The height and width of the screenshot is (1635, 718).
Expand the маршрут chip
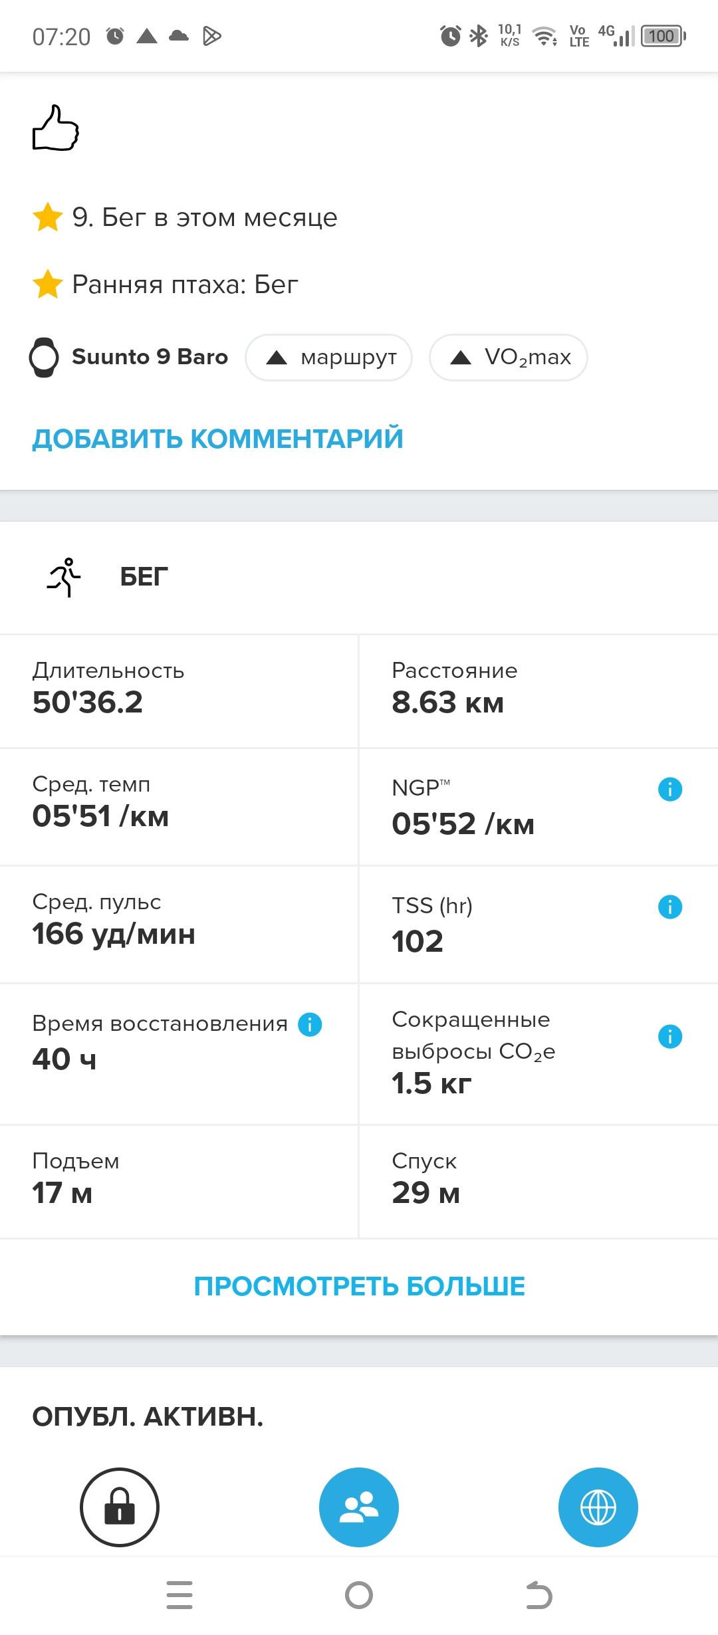point(329,358)
